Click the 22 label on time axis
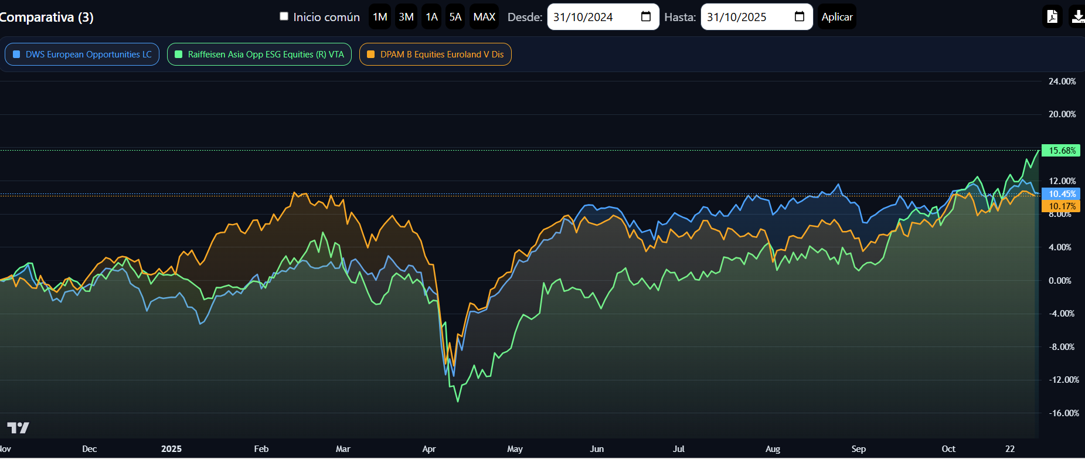The image size is (1085, 459). (1010, 449)
